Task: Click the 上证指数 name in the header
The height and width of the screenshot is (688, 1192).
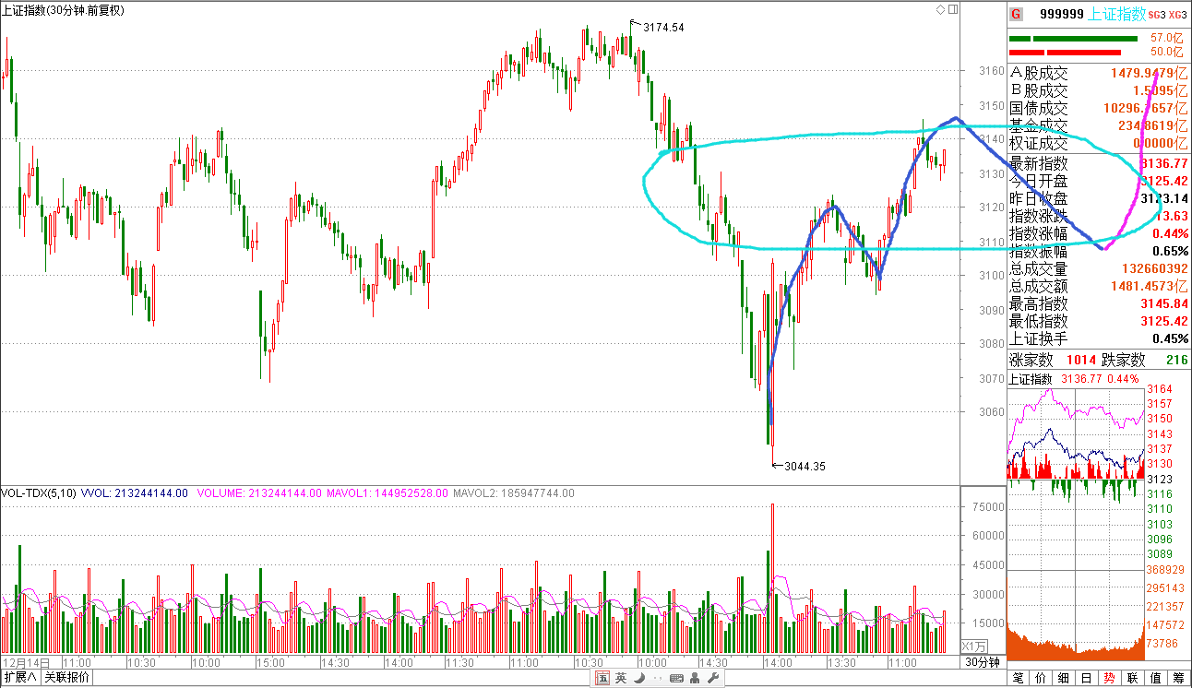Action: point(1117,14)
